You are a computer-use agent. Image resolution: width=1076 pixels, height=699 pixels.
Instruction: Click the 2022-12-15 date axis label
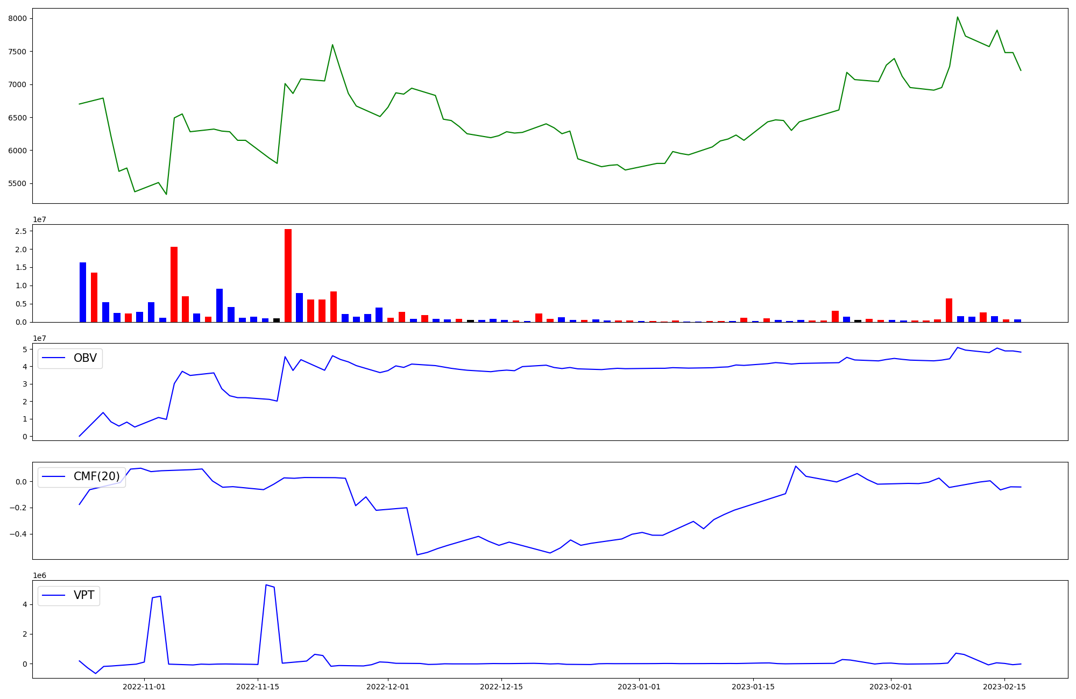(x=501, y=687)
